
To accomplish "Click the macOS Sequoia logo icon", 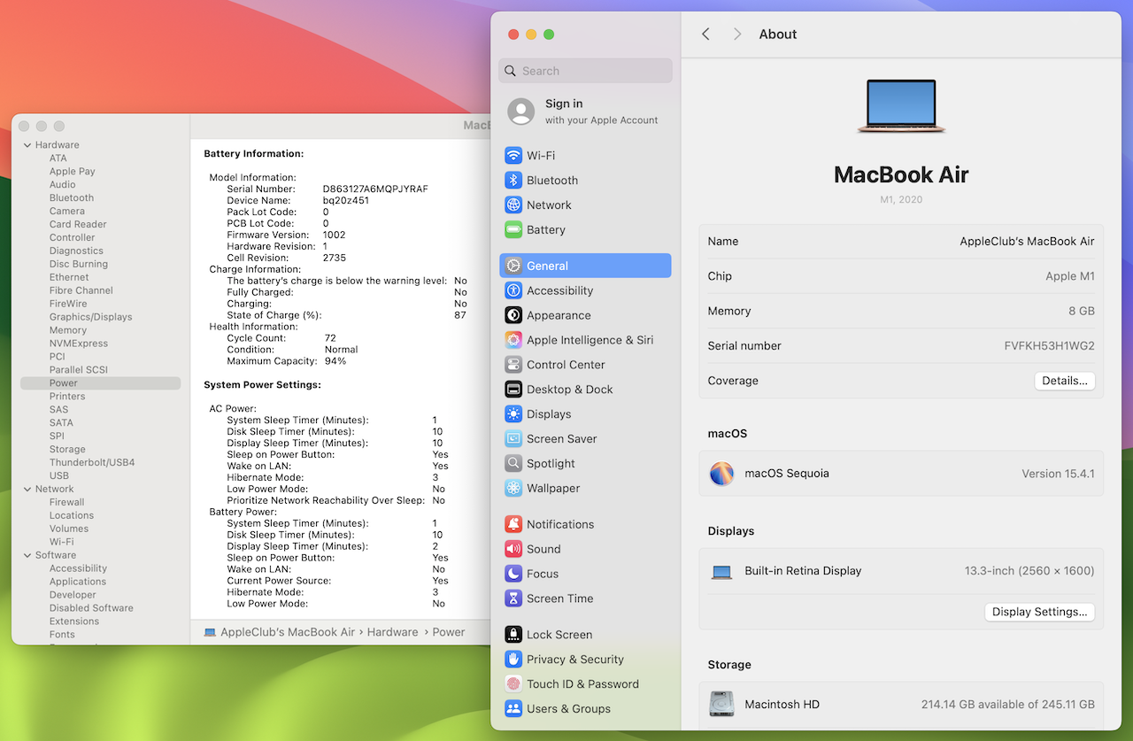I will click(x=721, y=474).
